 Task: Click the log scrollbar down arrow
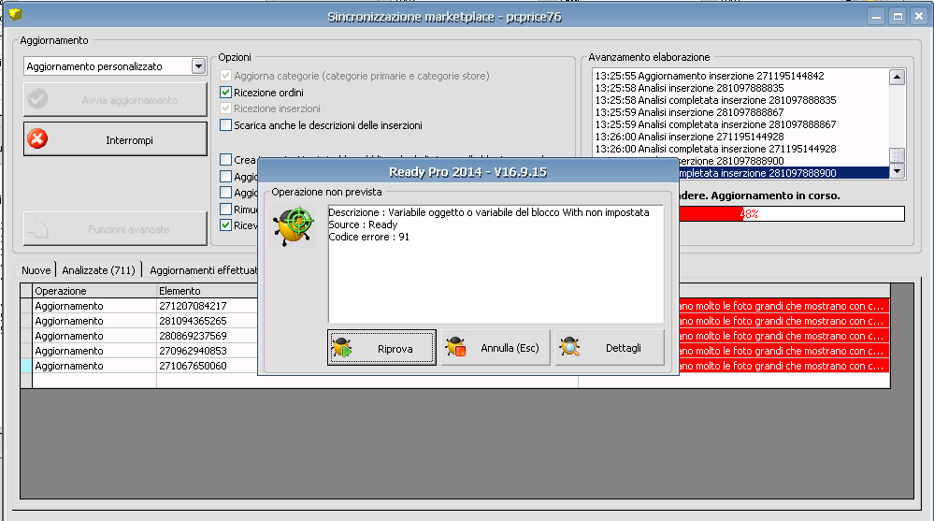coord(897,171)
